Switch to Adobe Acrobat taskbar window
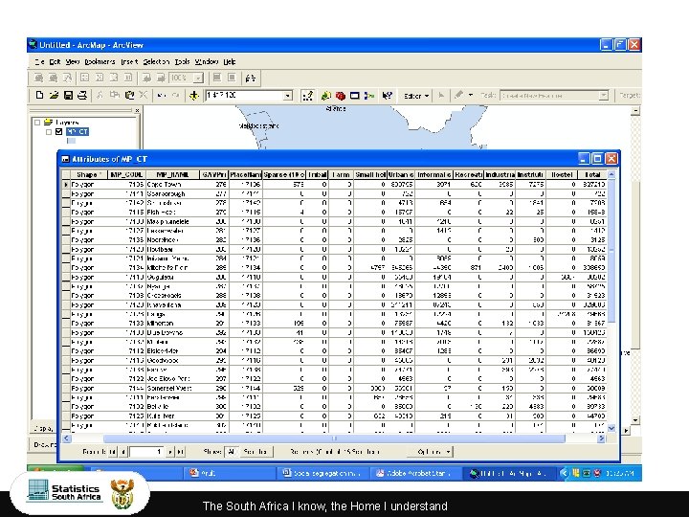This screenshot has height=517, width=689. click(x=414, y=473)
